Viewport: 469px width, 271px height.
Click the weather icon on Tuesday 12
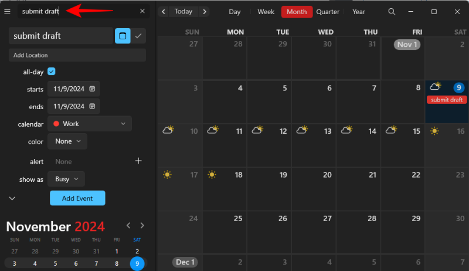(x=257, y=130)
